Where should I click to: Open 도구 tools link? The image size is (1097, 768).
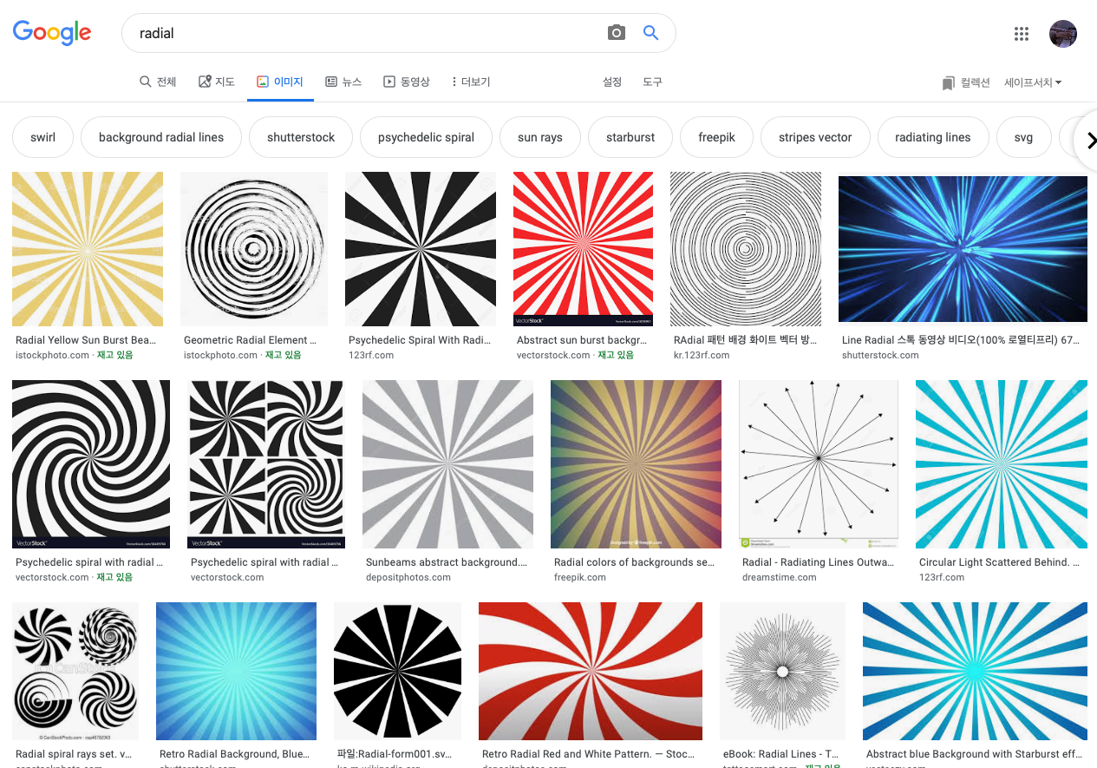652,82
